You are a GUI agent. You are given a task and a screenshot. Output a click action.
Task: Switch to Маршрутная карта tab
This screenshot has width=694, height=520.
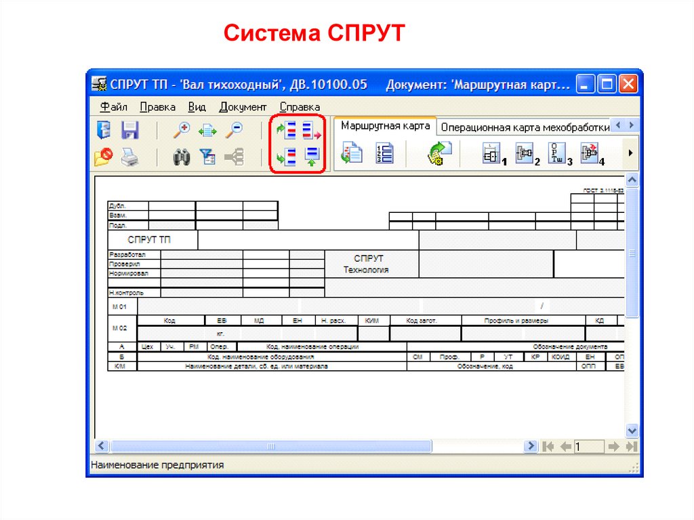click(385, 126)
